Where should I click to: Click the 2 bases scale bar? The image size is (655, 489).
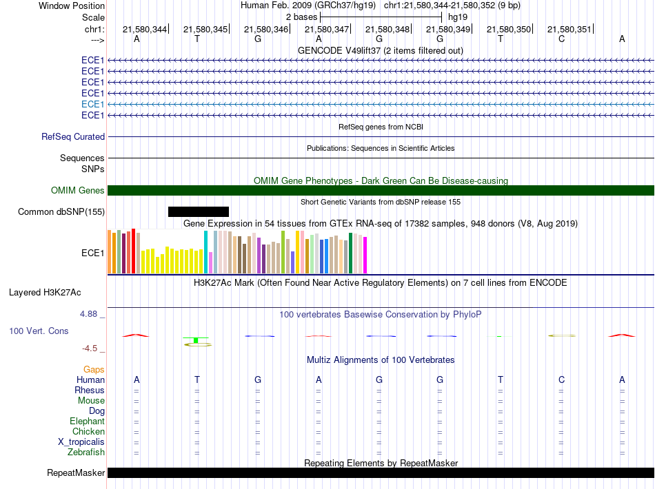click(381, 16)
